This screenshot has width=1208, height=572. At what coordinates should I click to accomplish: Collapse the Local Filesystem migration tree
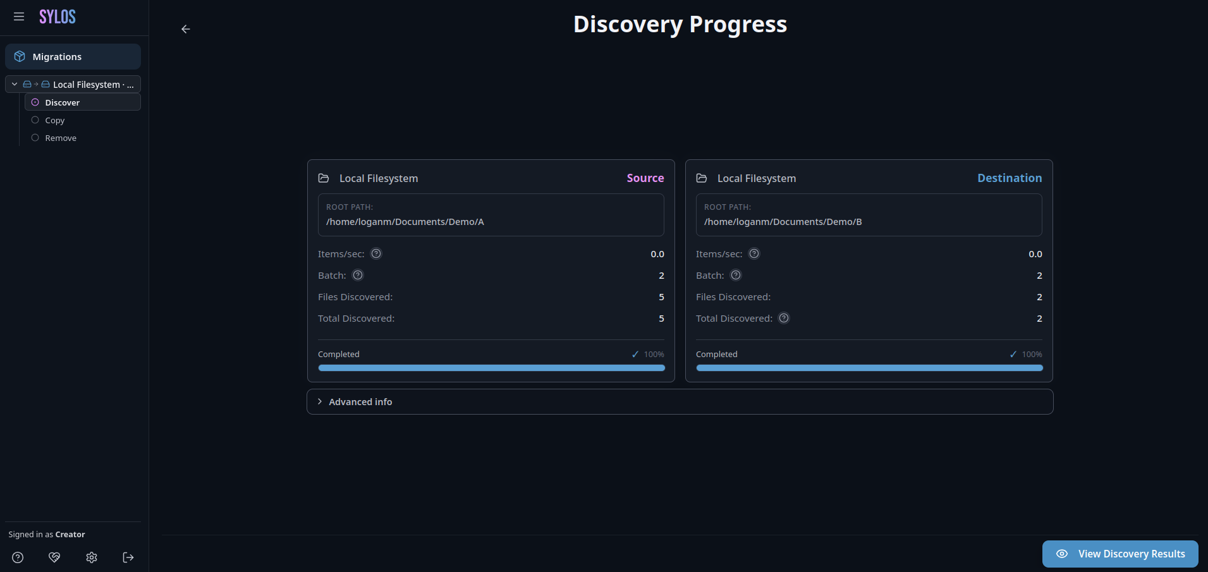[15, 84]
